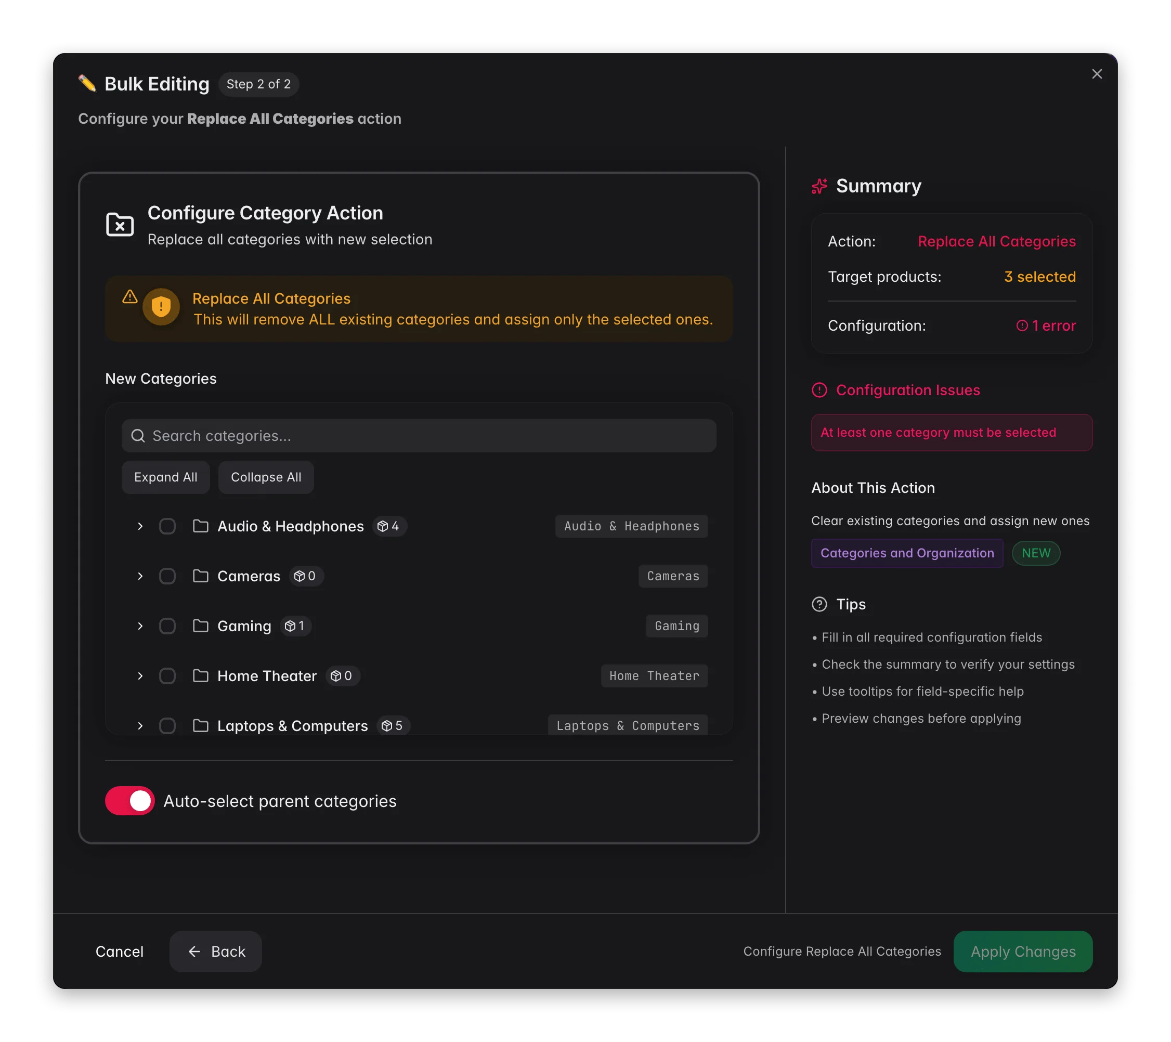The image size is (1171, 1042).
Task: Click the shield alert icon in banner
Action: tap(161, 306)
